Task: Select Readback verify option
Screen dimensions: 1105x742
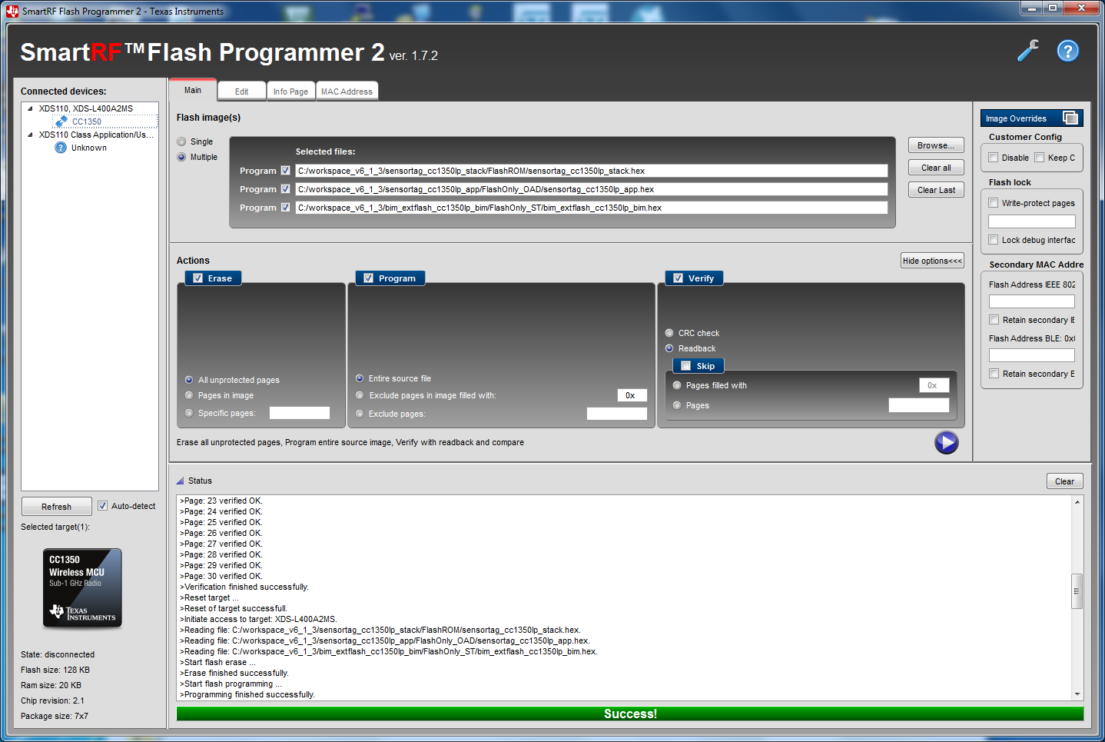Action: pyautogui.click(x=669, y=348)
